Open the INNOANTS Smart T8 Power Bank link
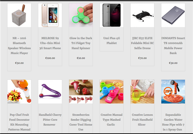This screenshot has width=193, height=134. (173, 45)
